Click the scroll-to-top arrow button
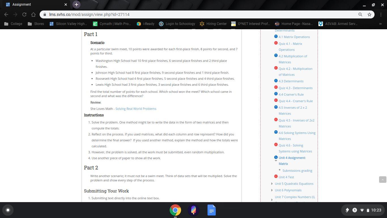Image resolution: width=387 pixels, height=218 pixels. pyautogui.click(x=382, y=179)
